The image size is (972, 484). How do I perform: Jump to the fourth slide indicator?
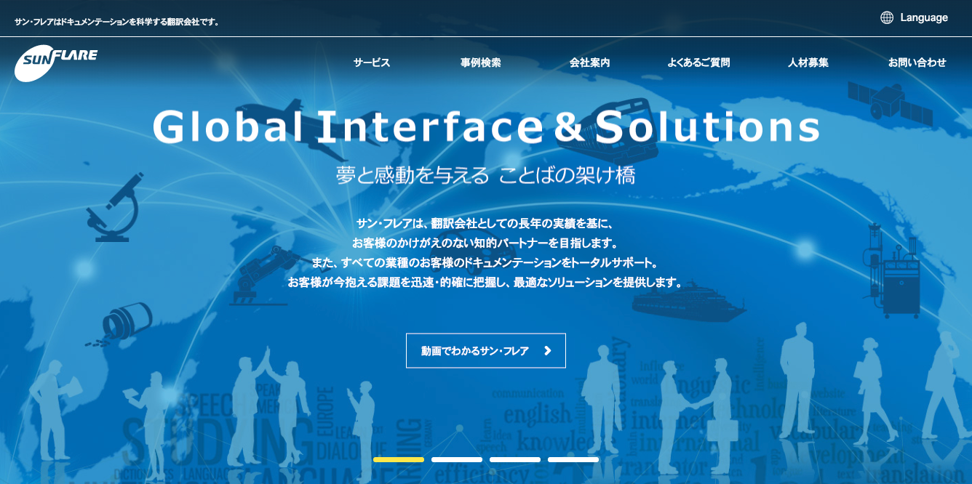click(573, 459)
